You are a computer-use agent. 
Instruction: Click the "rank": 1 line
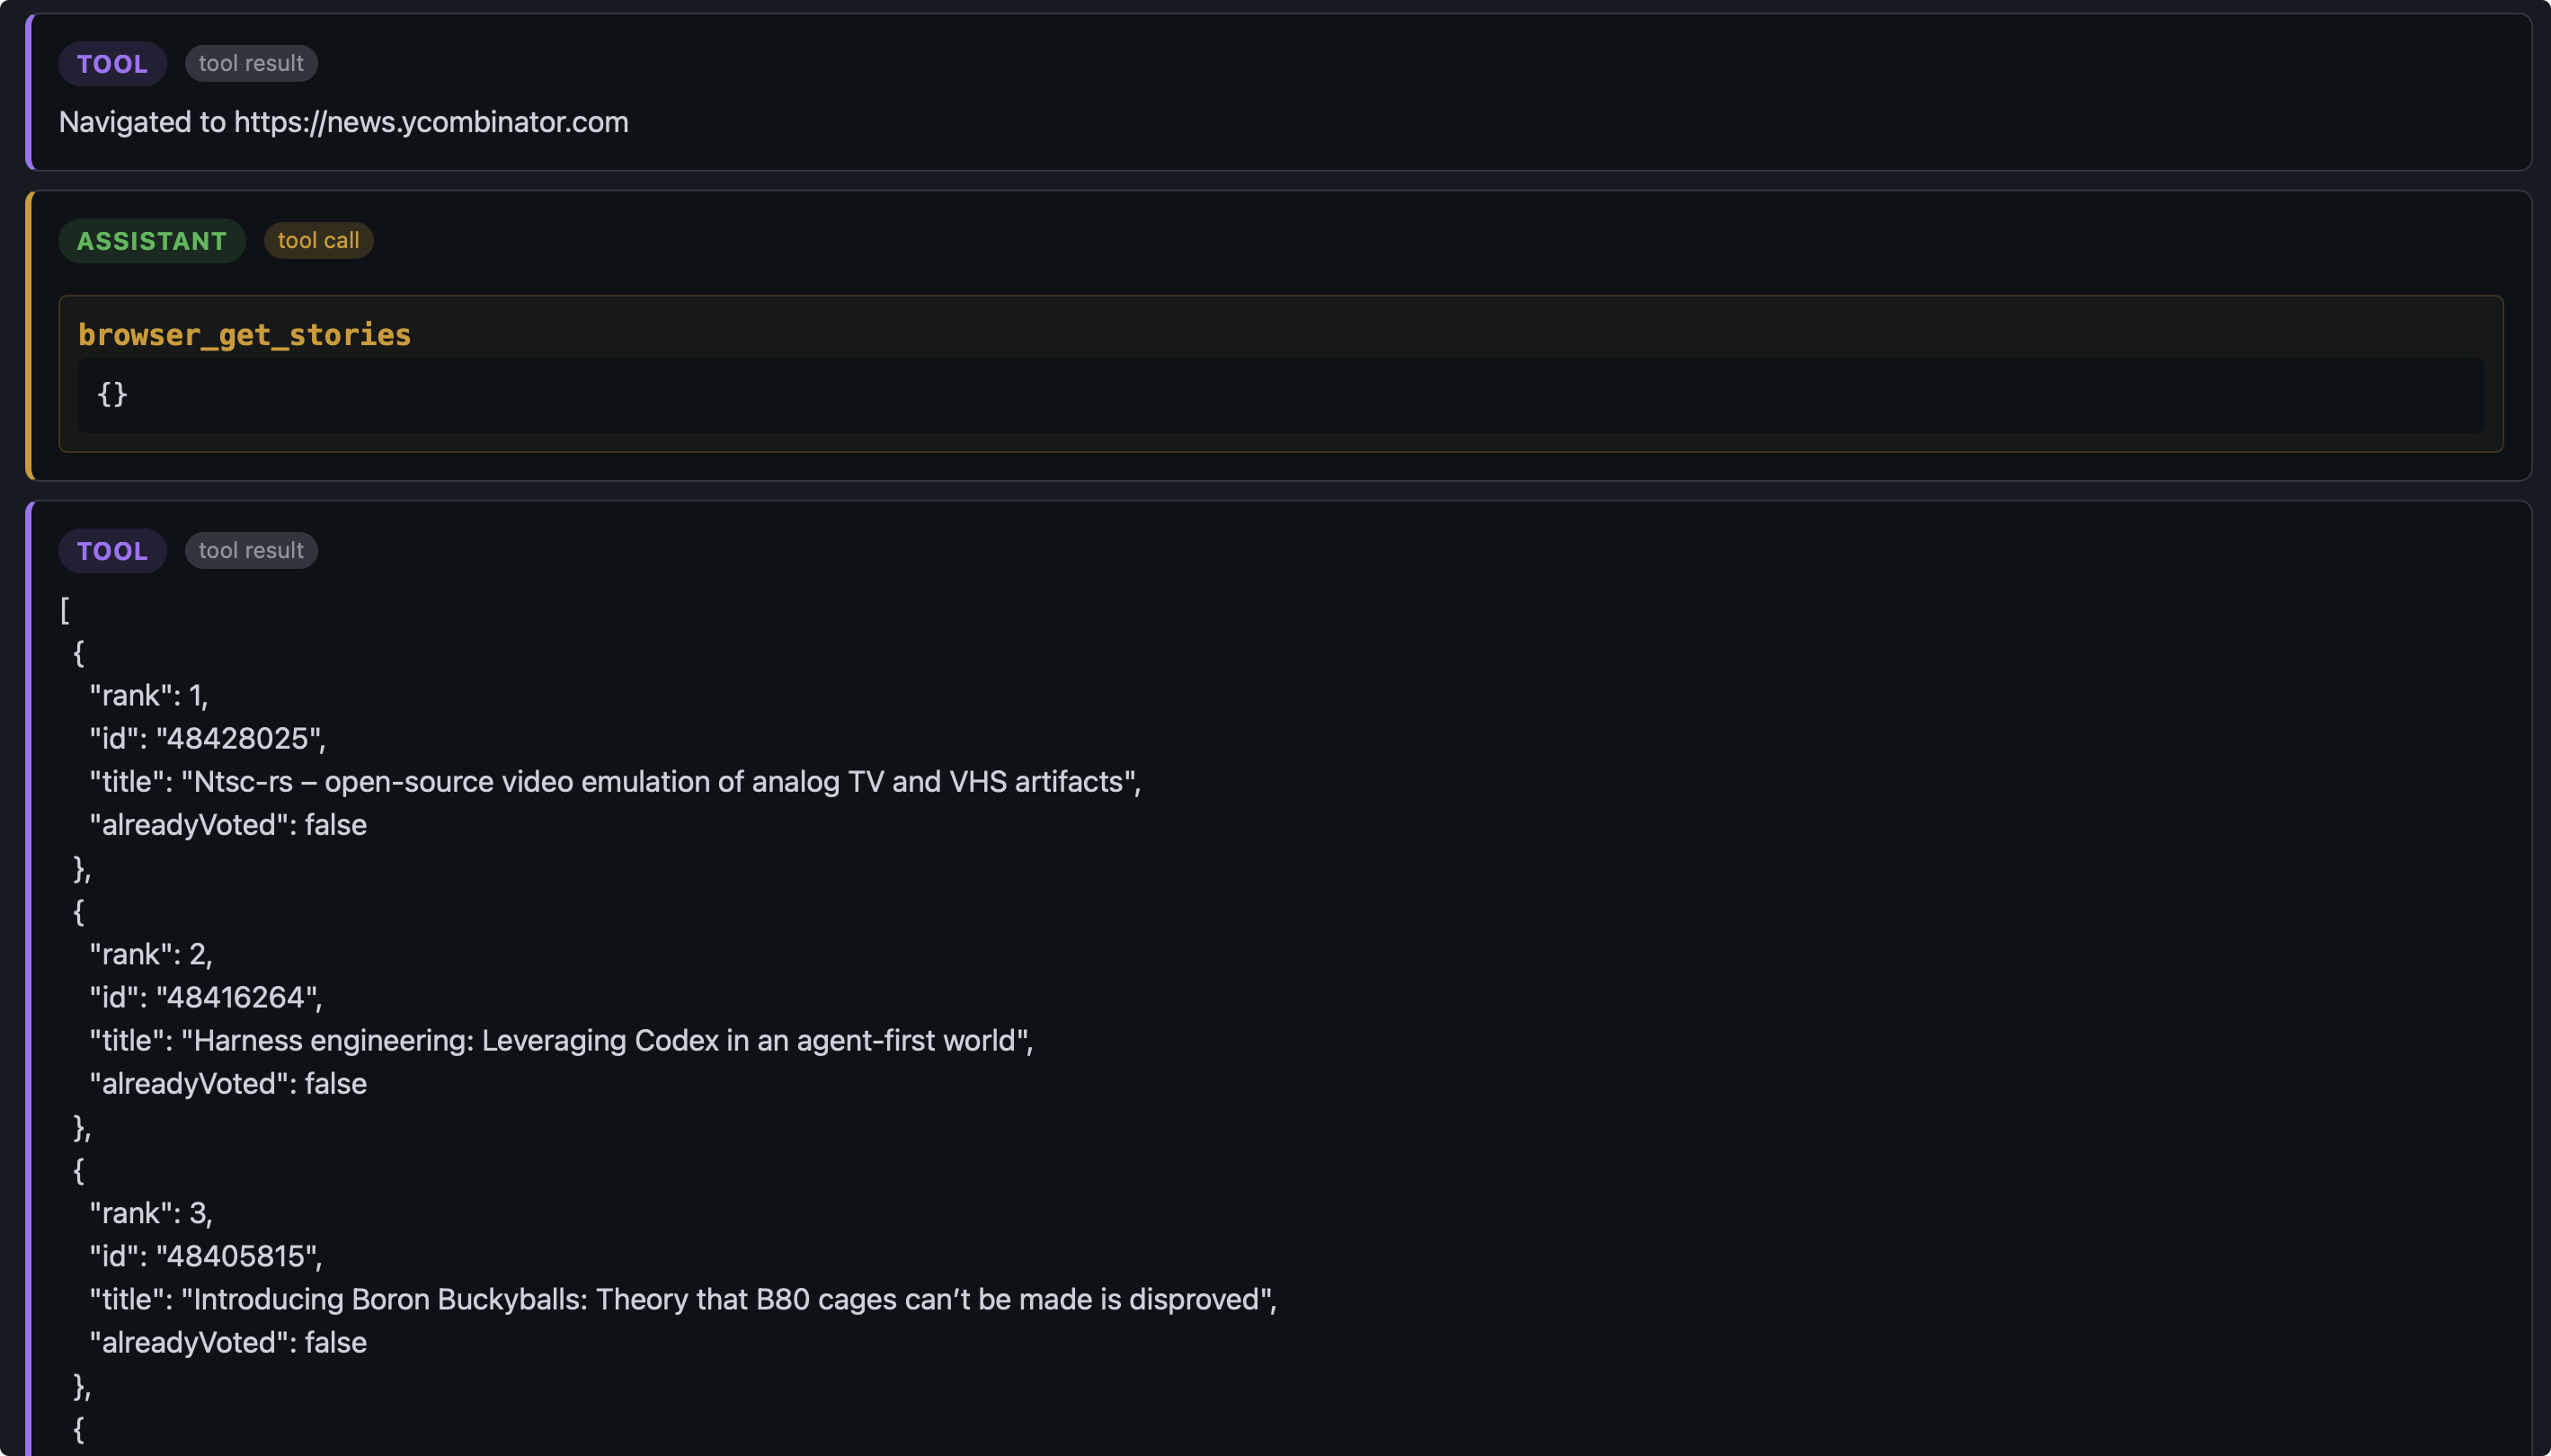pos(149,696)
